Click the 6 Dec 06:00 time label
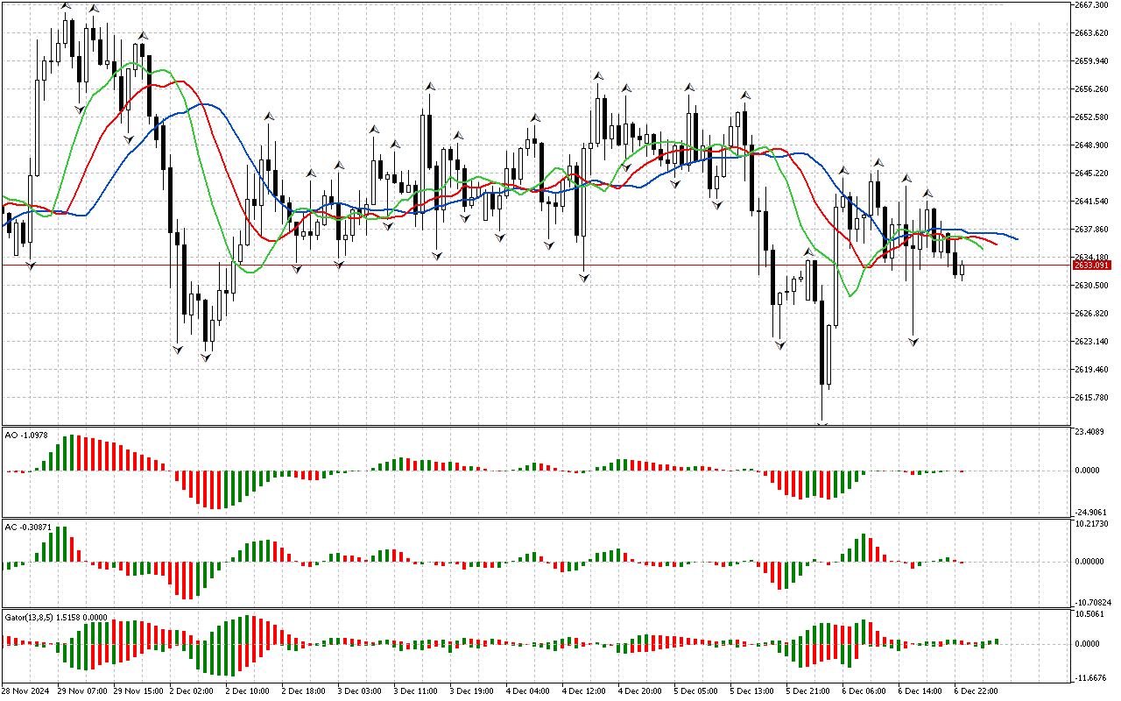The width and height of the screenshot is (1121, 701). (864, 691)
